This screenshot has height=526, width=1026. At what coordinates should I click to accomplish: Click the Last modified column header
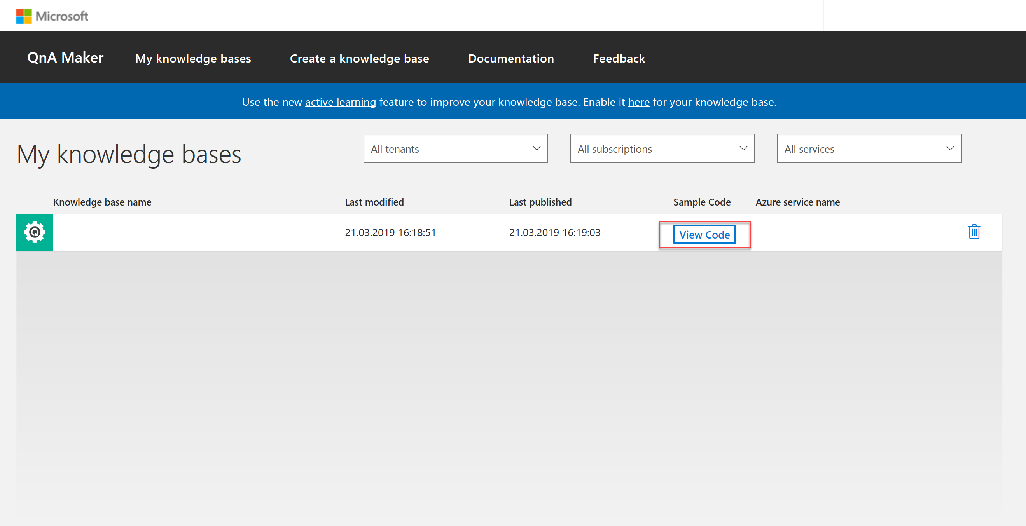pos(374,202)
